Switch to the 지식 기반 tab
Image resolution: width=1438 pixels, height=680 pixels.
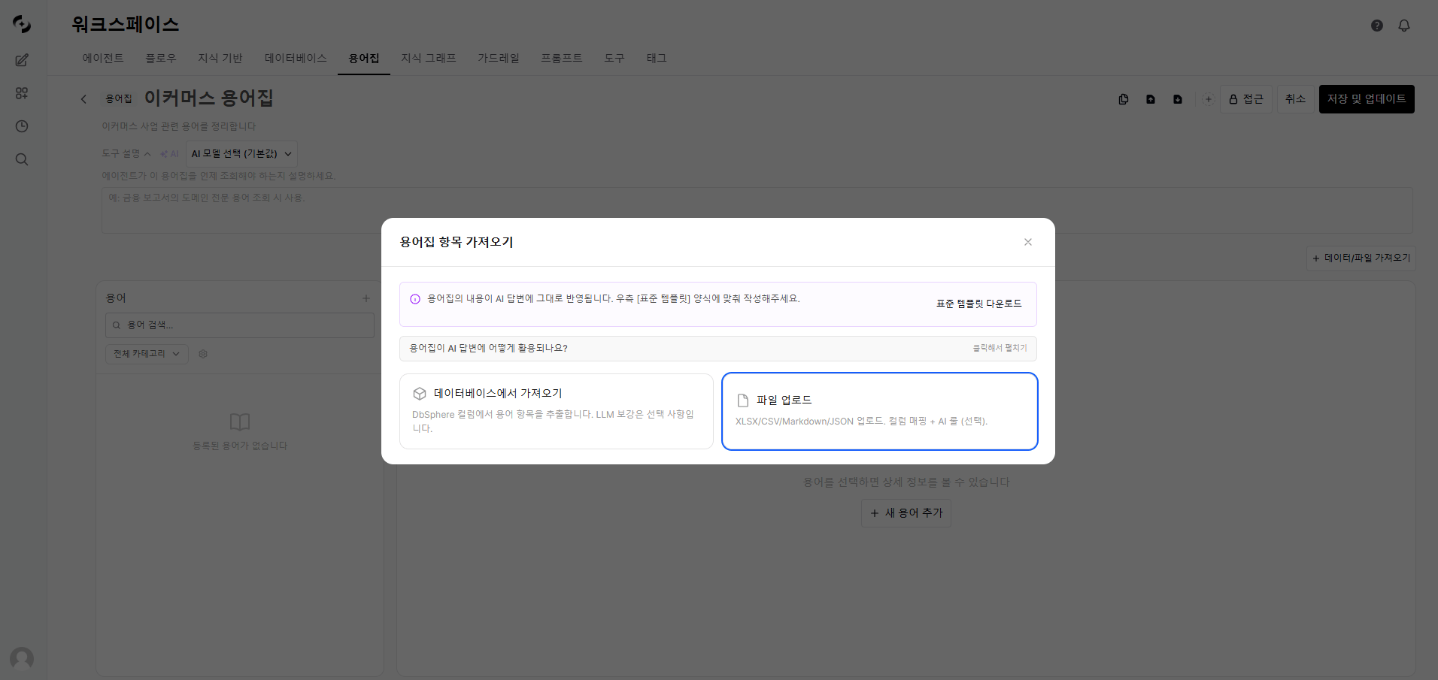(220, 58)
